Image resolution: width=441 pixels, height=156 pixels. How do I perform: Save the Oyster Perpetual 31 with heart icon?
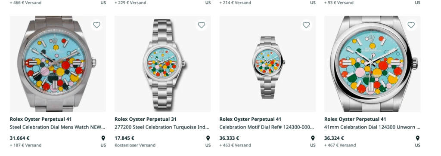point(202,25)
